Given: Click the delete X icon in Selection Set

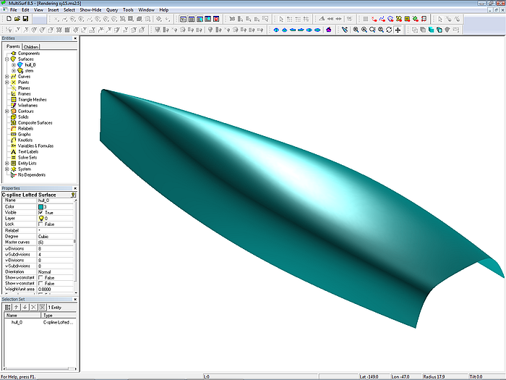Looking at the screenshot, I should (x=33, y=307).
